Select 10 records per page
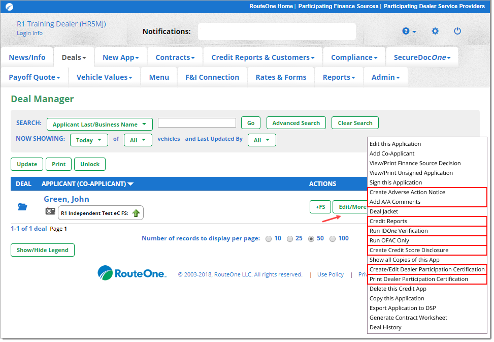The height and width of the screenshot is (342, 494). click(269, 239)
